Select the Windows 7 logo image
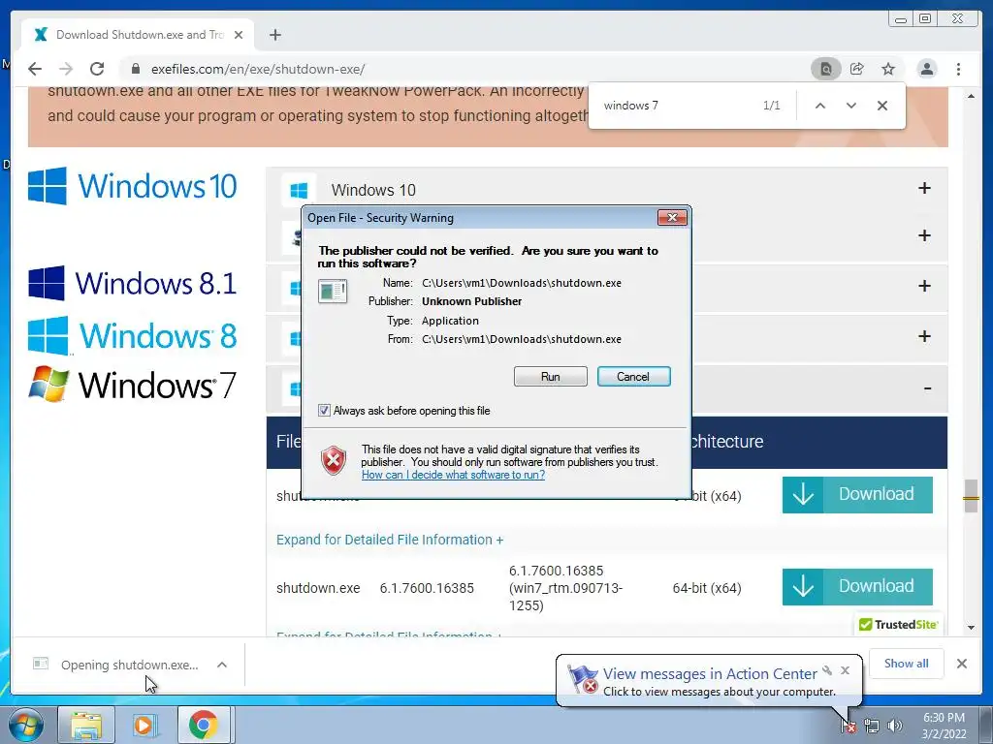The image size is (993, 744). coord(132,384)
